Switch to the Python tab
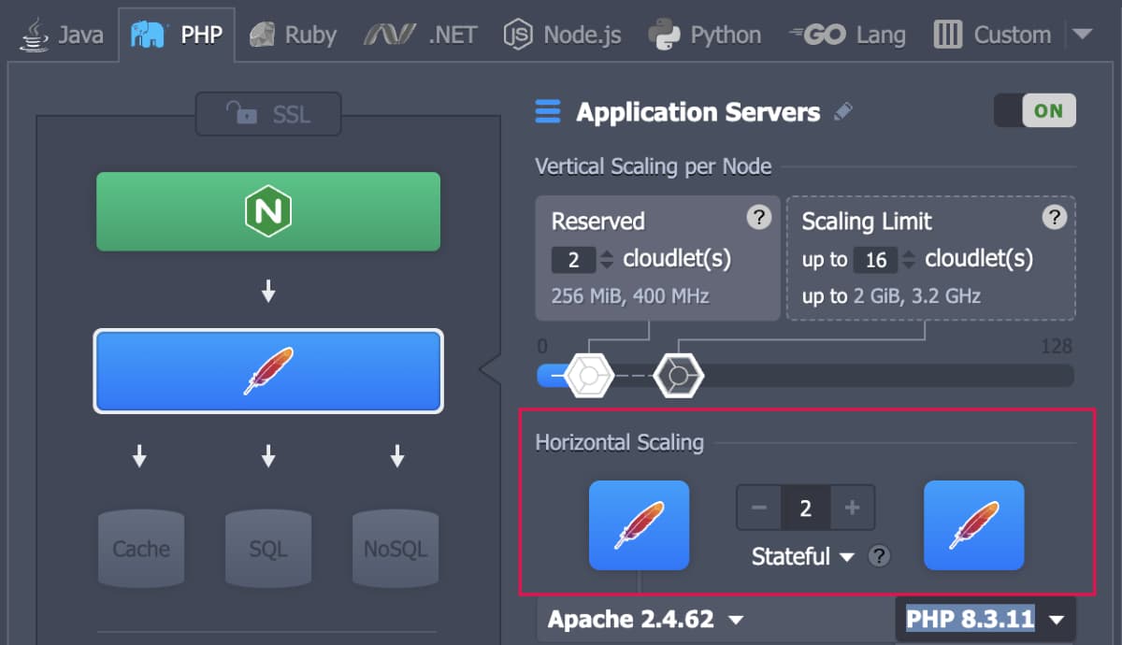Viewport: 1122px width, 645px height. tap(705, 36)
